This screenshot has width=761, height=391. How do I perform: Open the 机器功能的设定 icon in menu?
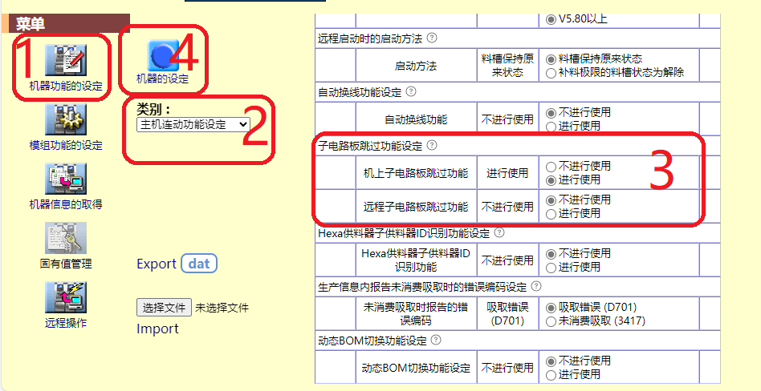coord(65,61)
